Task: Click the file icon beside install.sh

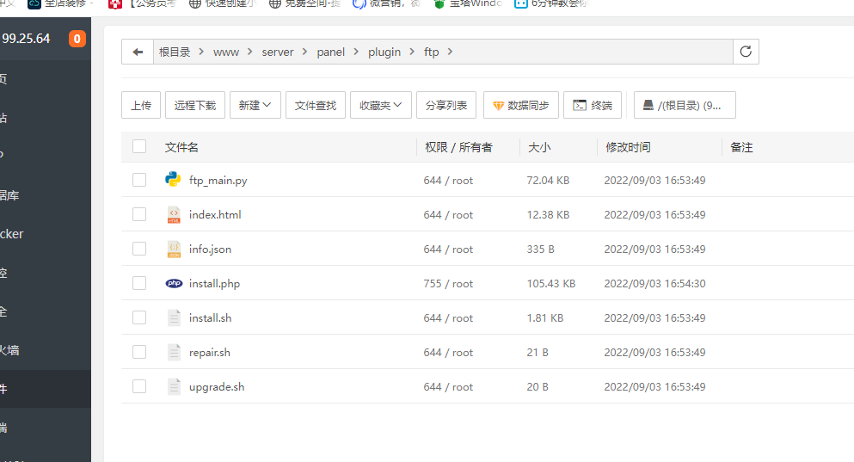Action: 174,317
